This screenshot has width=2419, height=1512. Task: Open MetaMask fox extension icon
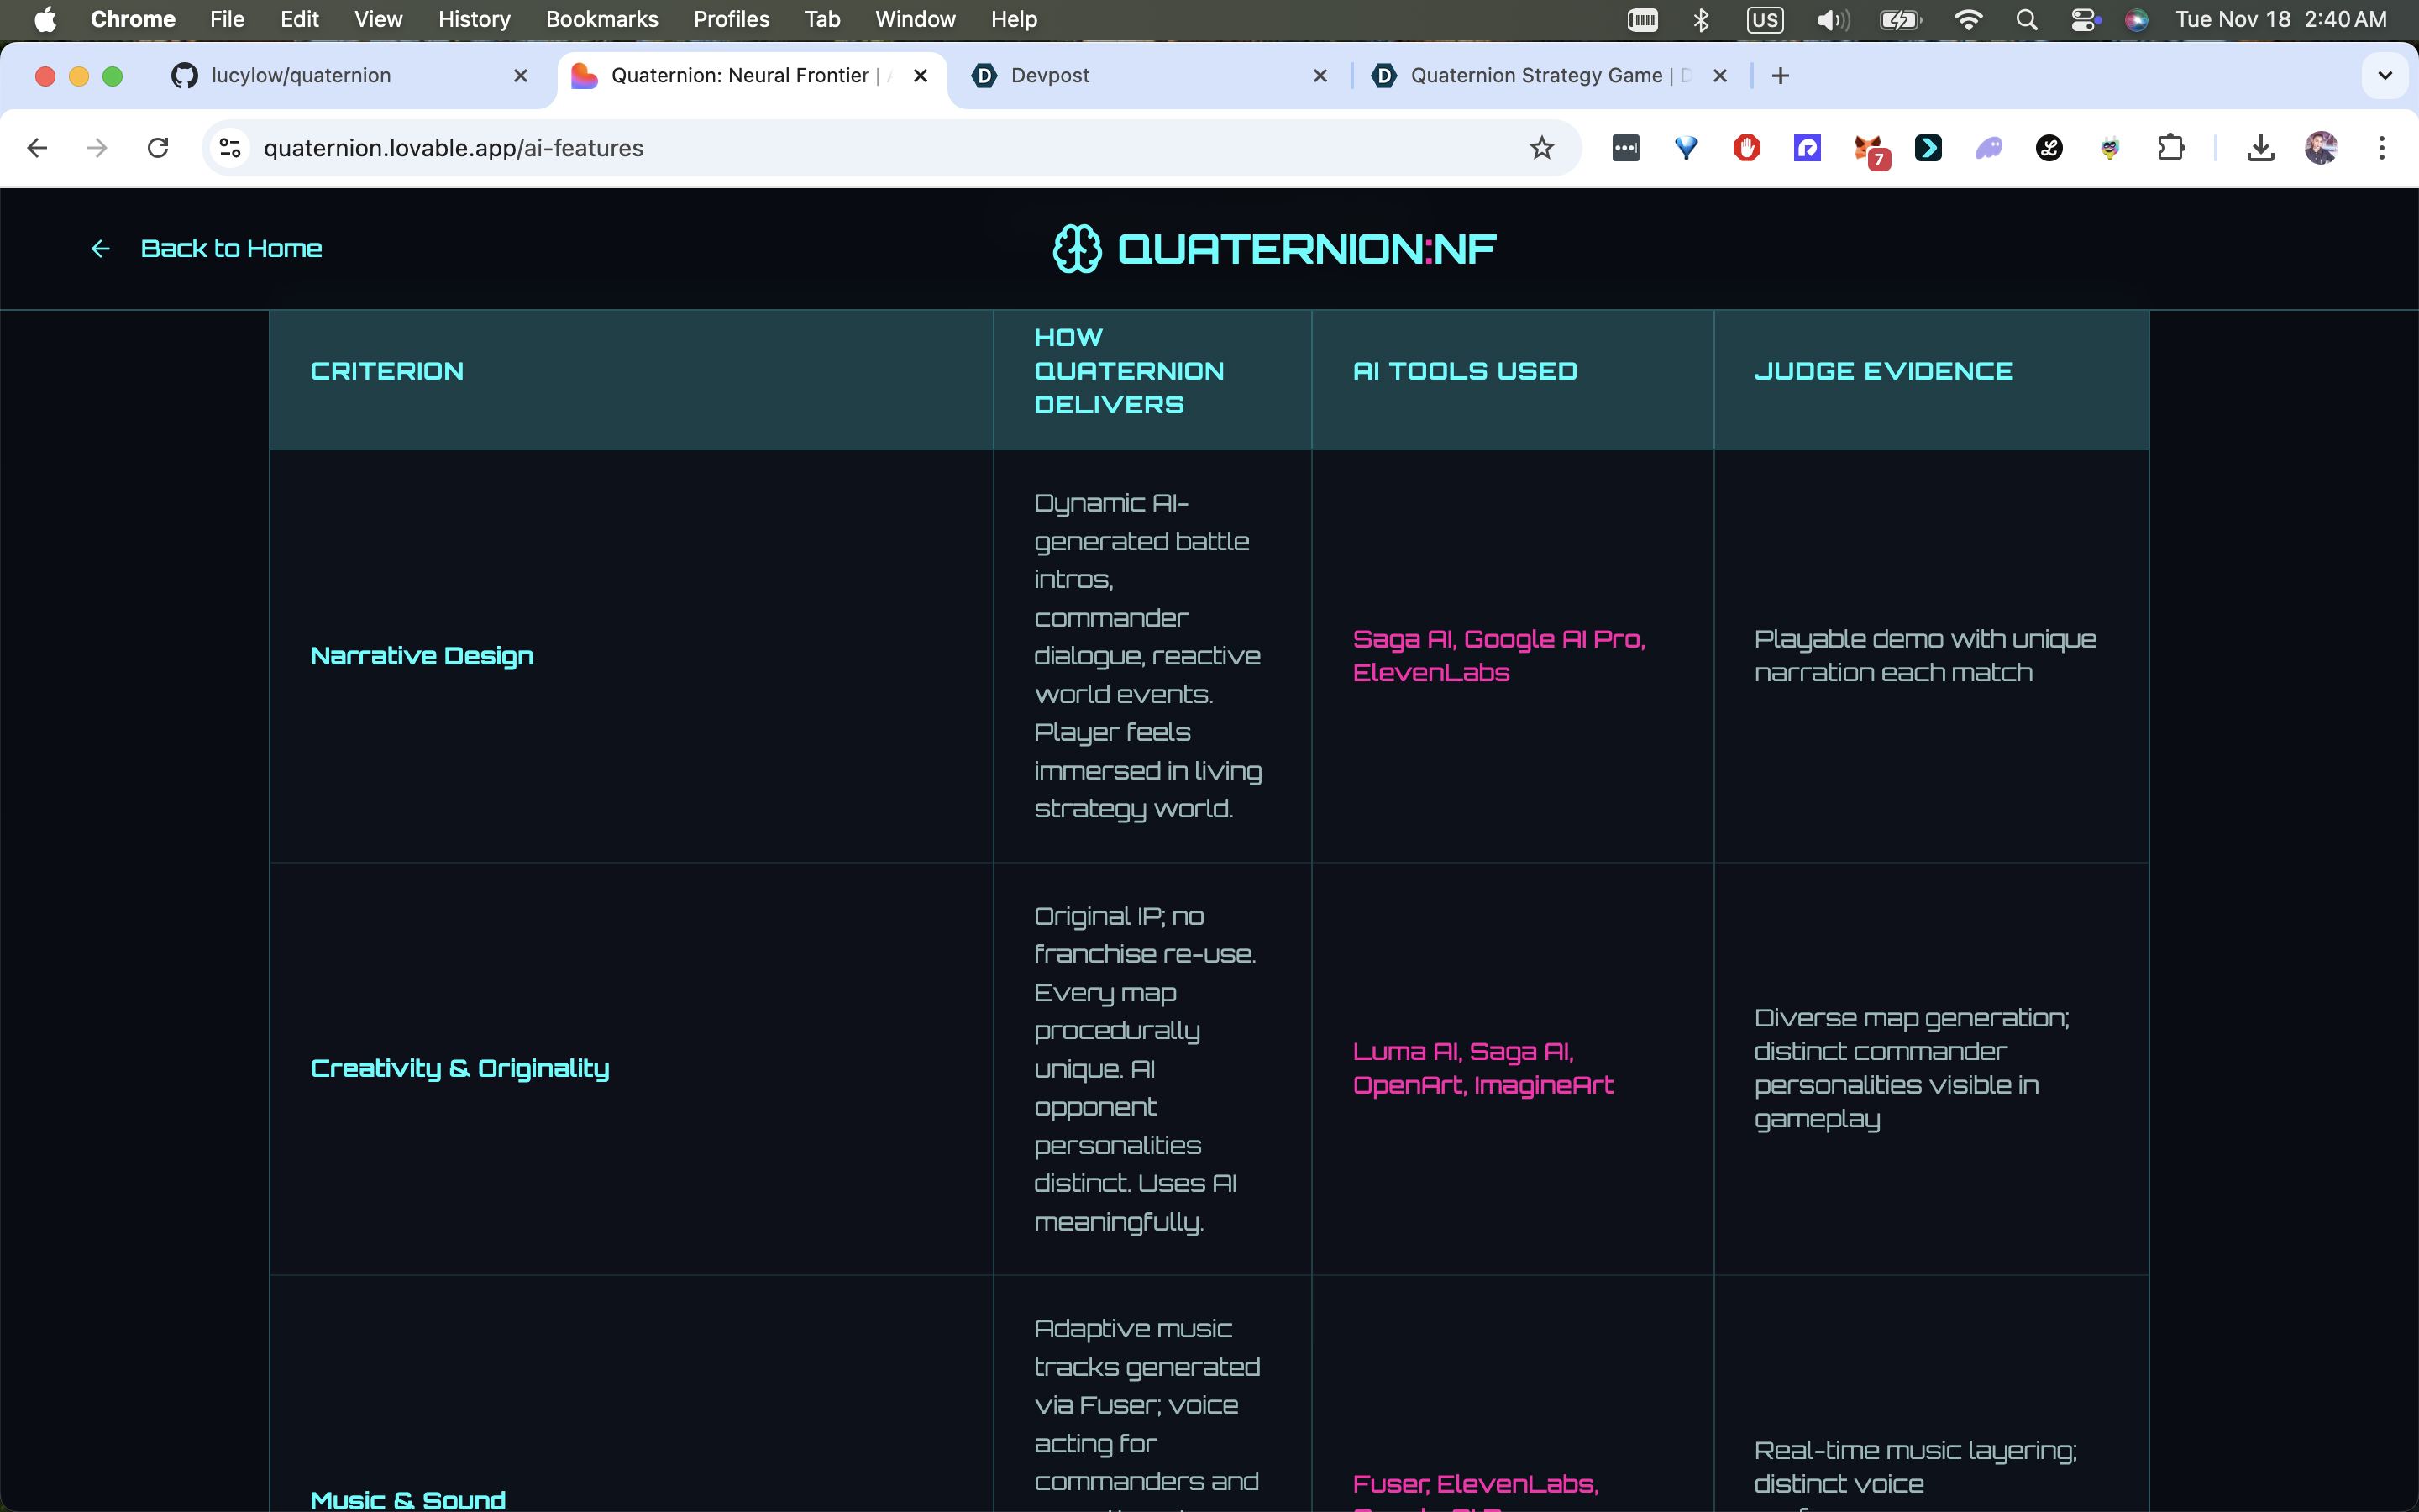[1867, 148]
